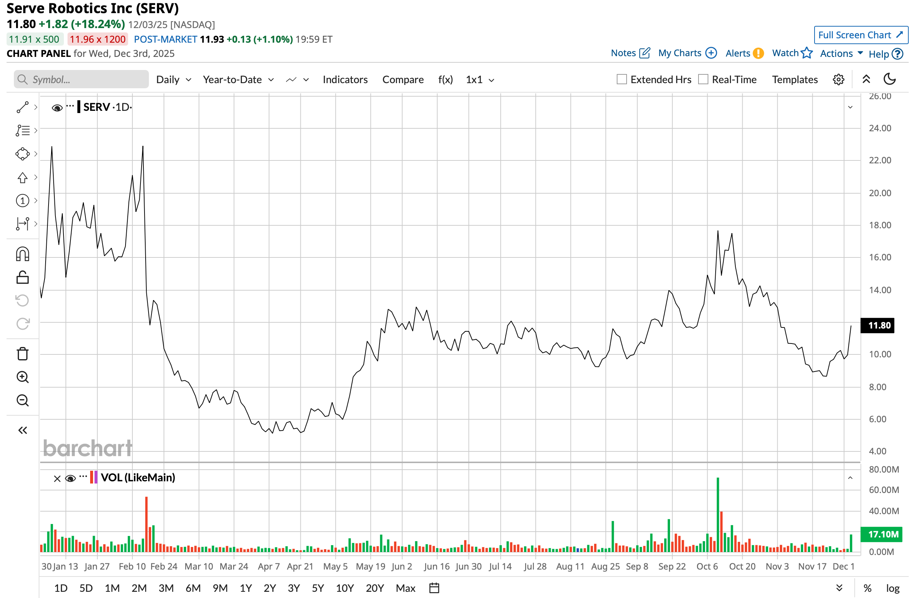The image size is (916, 598).
Task: Click the trash delete drawings icon
Action: (22, 354)
